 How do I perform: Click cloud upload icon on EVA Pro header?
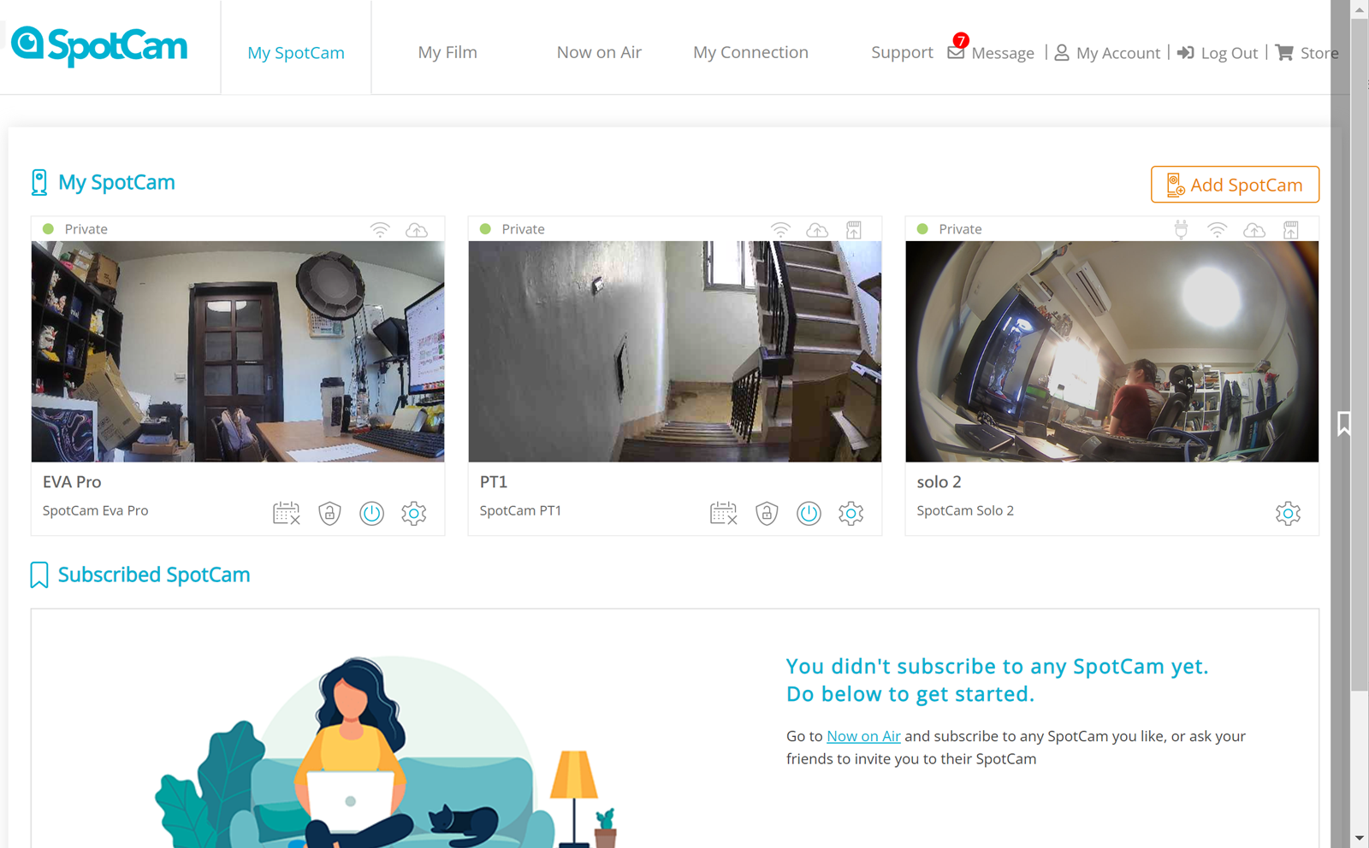[417, 230]
